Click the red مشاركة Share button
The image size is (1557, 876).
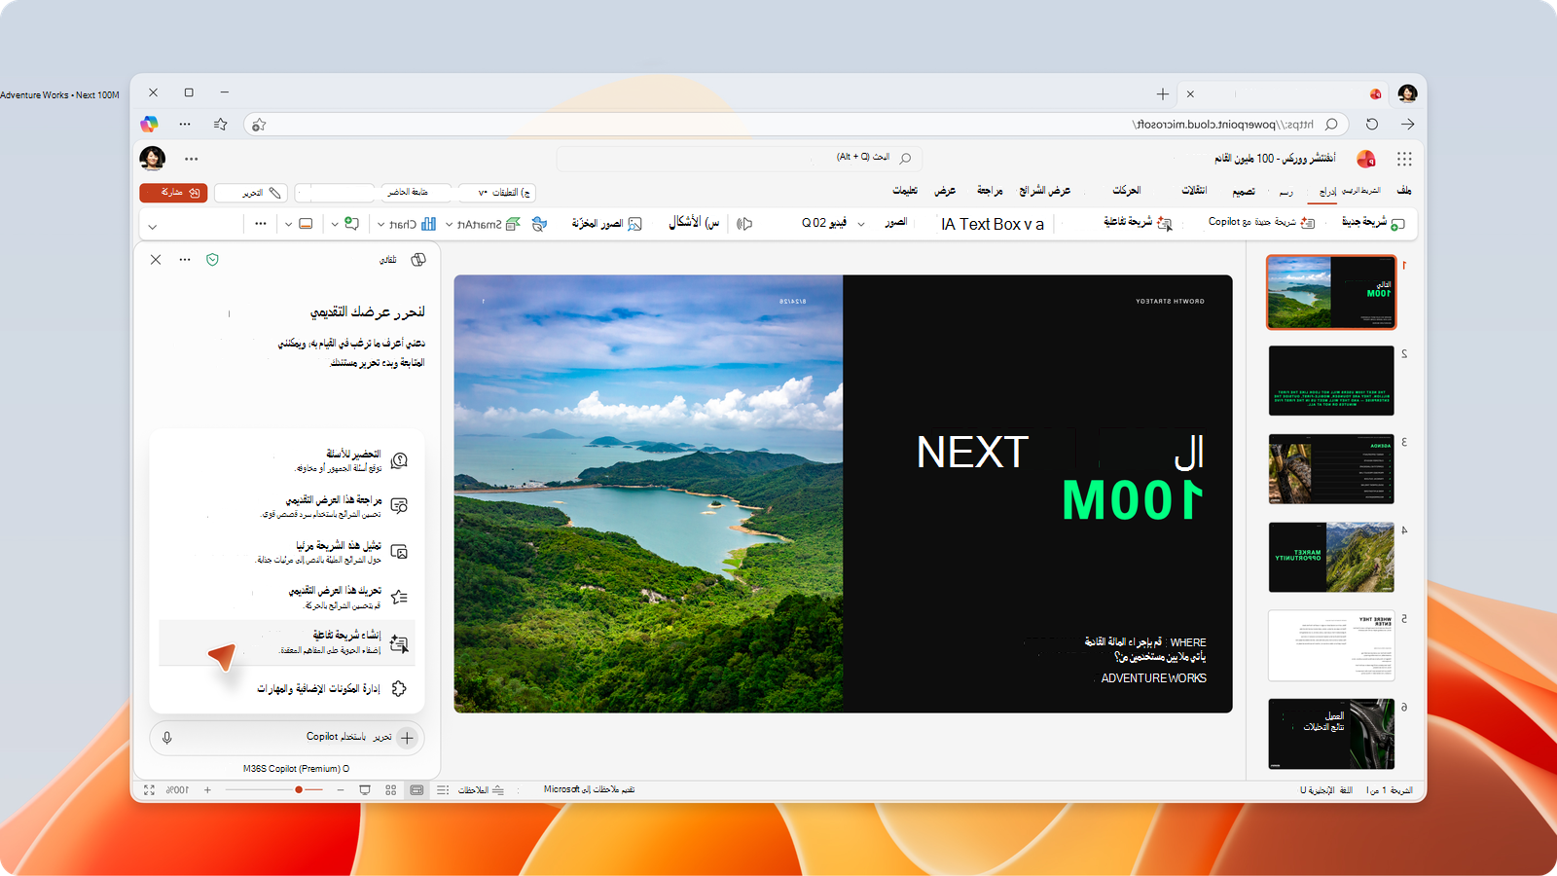[173, 193]
